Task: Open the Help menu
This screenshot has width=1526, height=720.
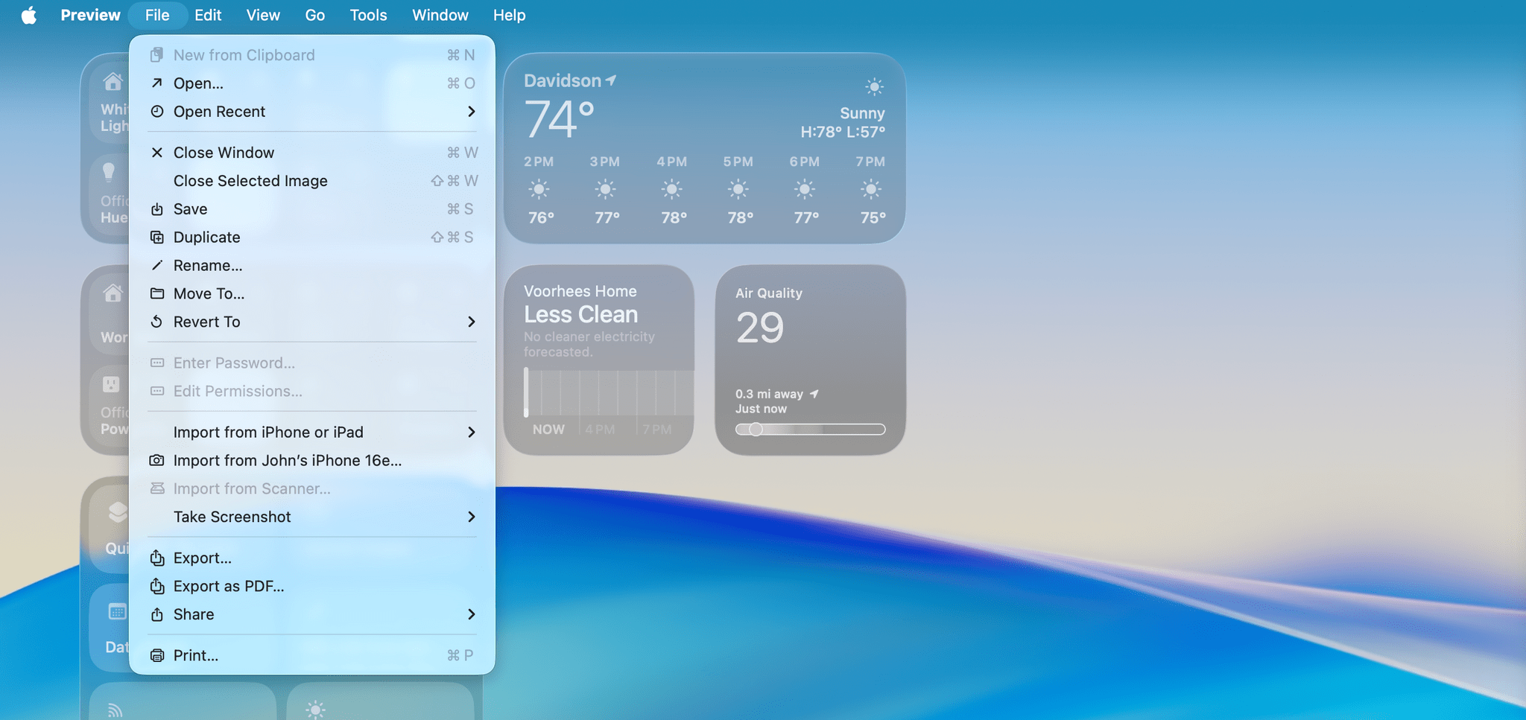Action: [x=509, y=15]
